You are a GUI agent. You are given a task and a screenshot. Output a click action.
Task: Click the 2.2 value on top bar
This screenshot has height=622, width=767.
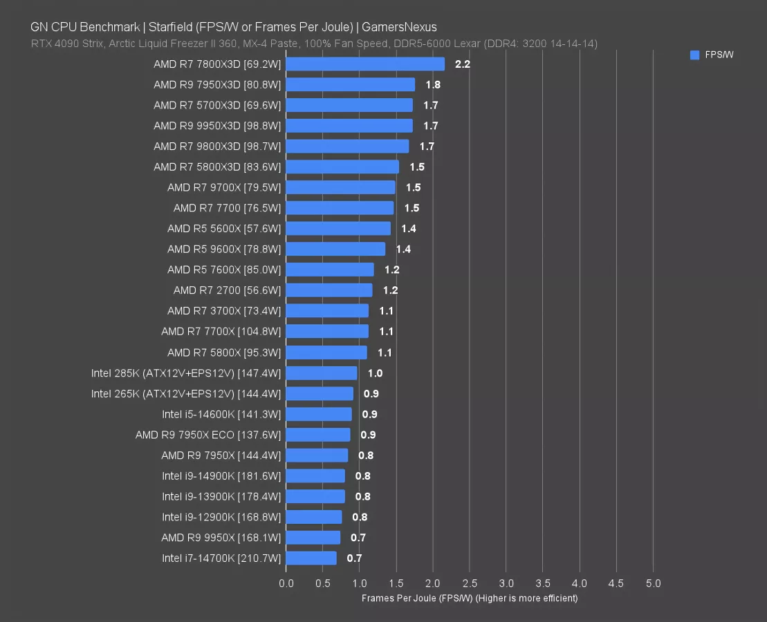462,64
